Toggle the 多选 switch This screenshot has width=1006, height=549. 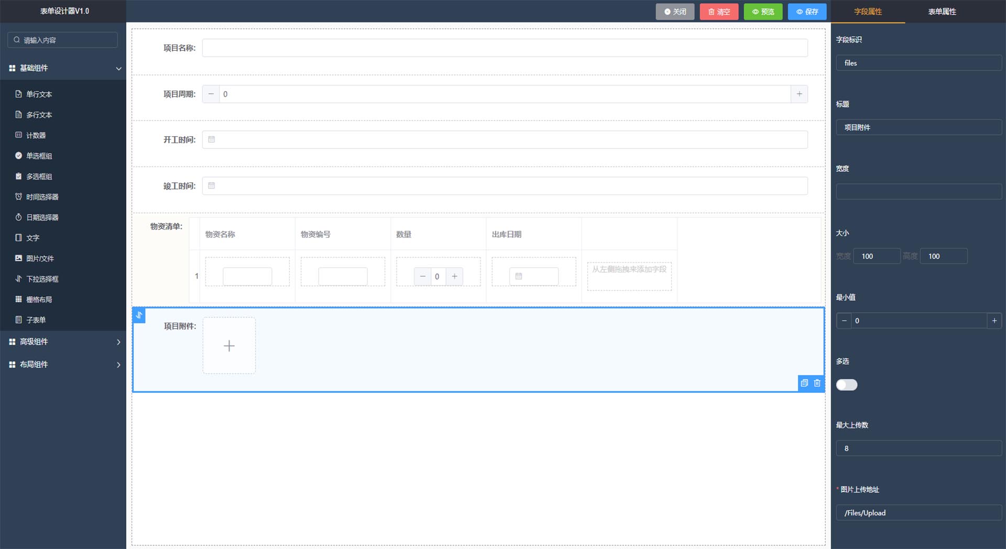846,385
